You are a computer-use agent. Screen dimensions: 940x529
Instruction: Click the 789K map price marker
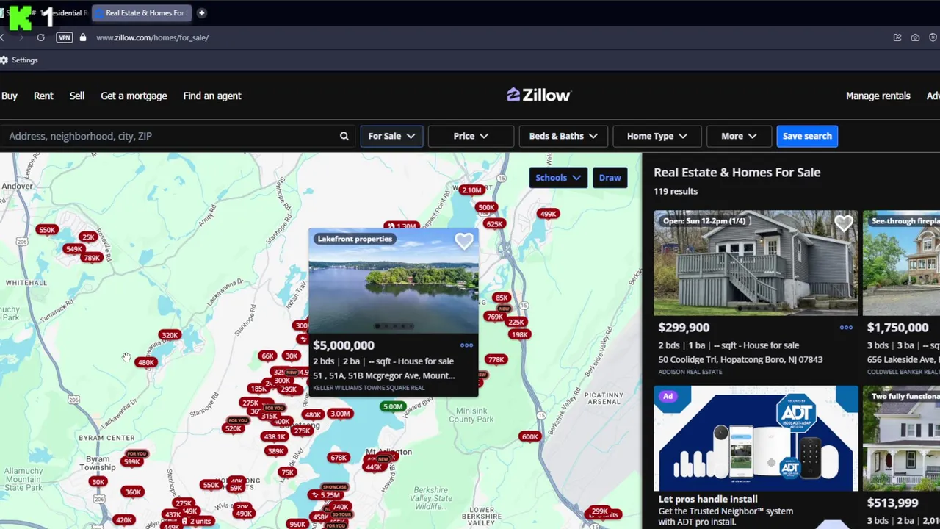(x=92, y=258)
